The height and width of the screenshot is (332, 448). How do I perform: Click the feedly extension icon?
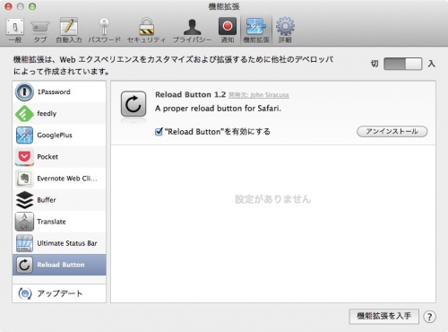pos(24,113)
